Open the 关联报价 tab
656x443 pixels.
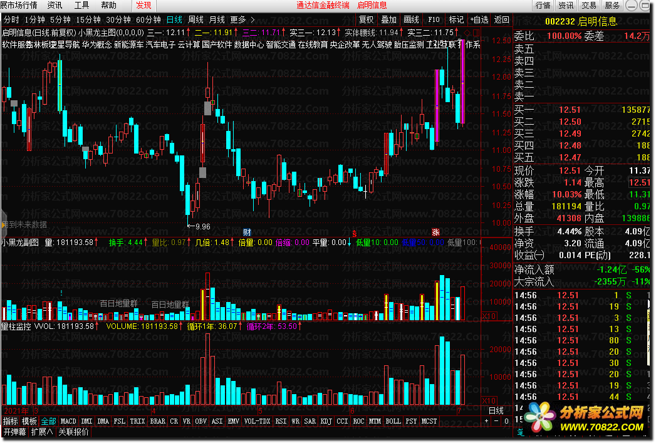point(74,432)
